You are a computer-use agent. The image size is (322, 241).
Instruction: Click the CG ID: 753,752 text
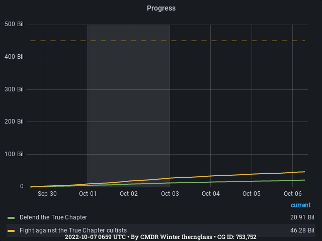(237, 237)
